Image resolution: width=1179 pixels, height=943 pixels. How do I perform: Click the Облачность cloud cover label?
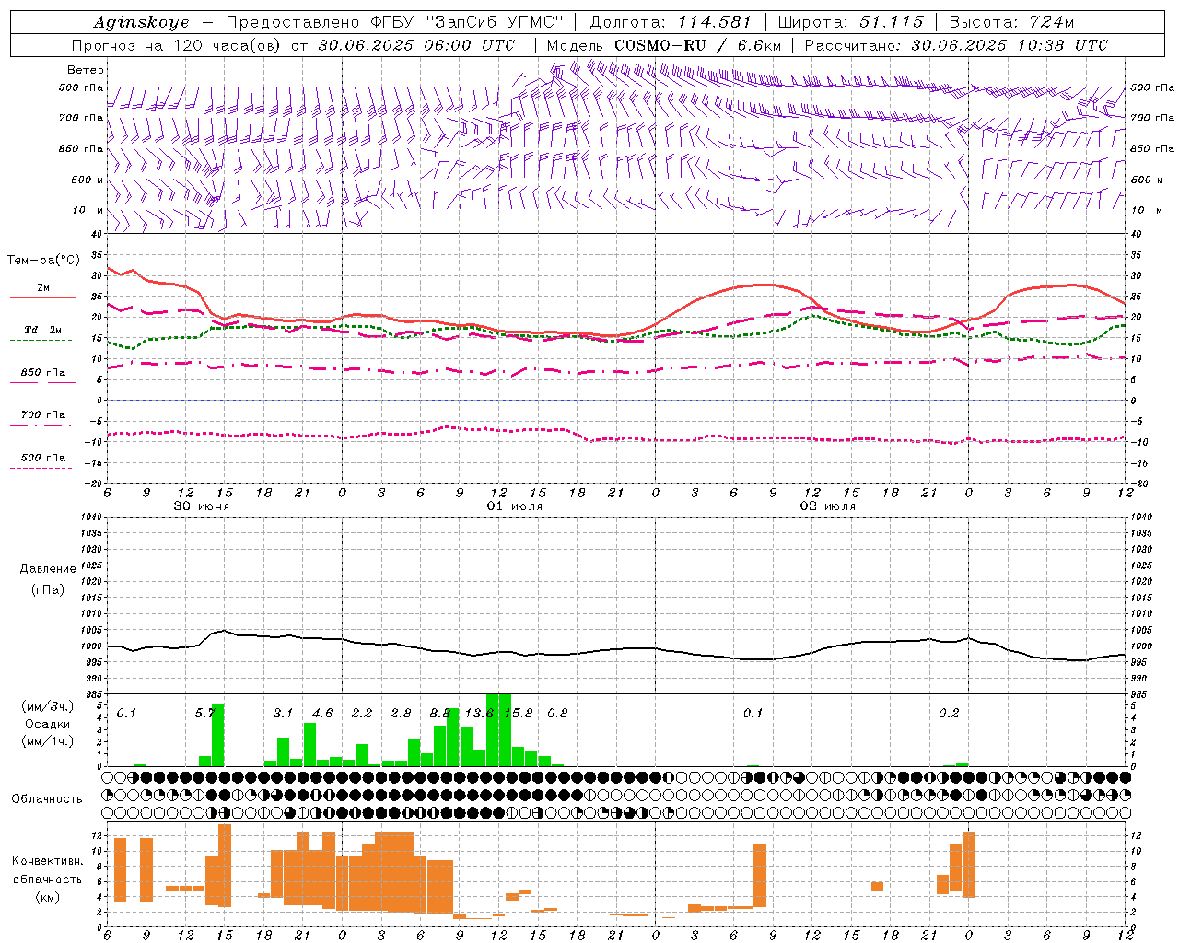pyautogui.click(x=47, y=798)
